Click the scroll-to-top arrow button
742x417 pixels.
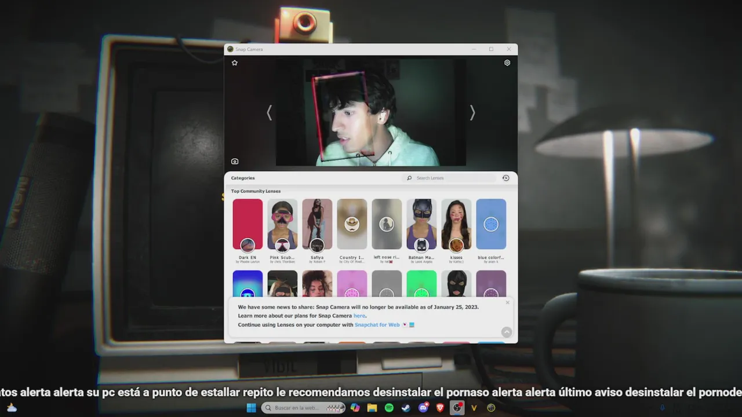[x=507, y=332]
